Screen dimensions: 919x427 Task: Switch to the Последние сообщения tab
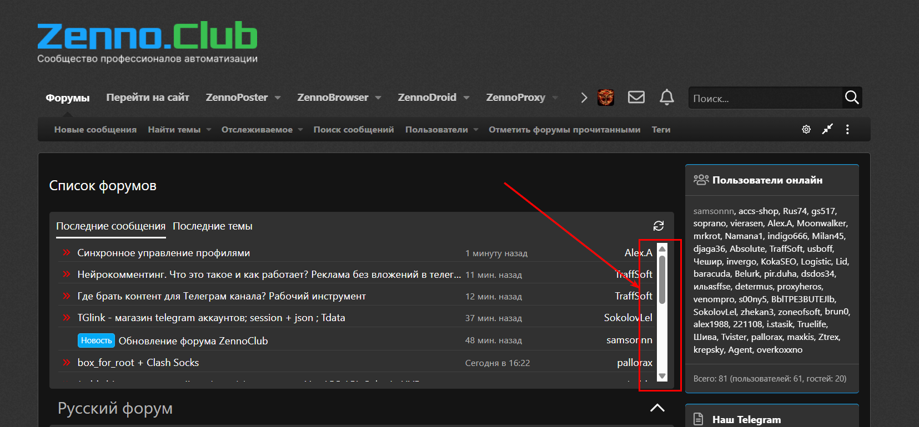pyautogui.click(x=111, y=226)
